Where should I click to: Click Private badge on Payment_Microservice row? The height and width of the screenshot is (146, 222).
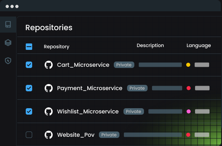137,88
